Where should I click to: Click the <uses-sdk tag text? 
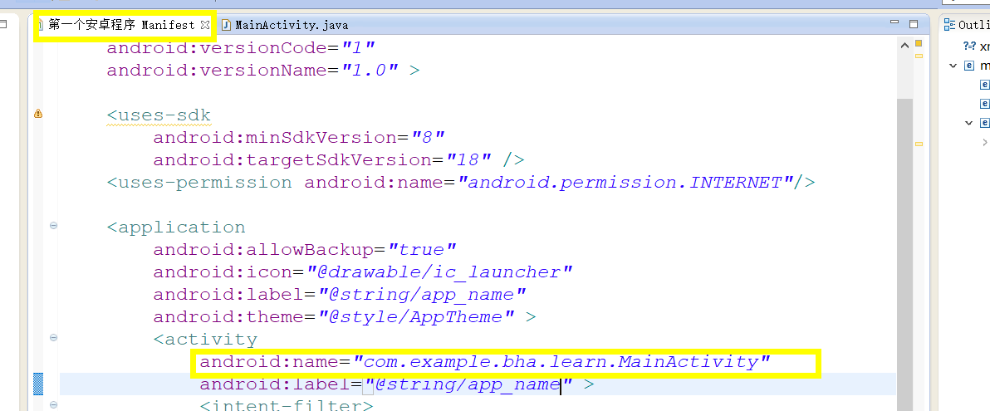(x=159, y=115)
